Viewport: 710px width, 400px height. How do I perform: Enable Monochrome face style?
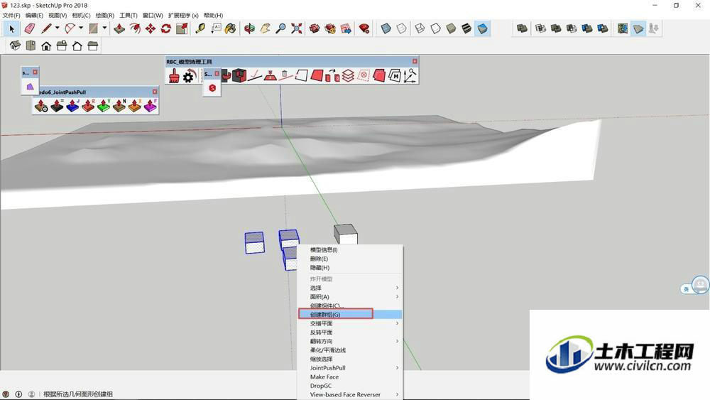pos(483,28)
